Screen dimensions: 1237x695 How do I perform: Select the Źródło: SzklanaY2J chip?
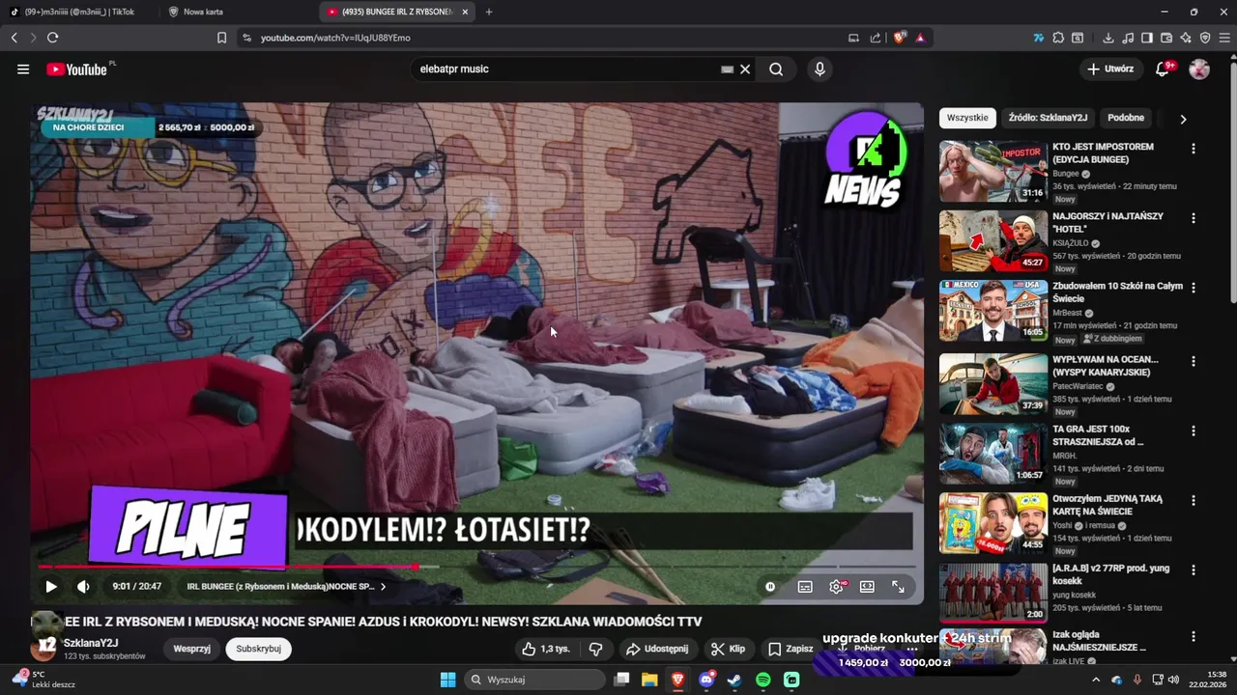1048,118
